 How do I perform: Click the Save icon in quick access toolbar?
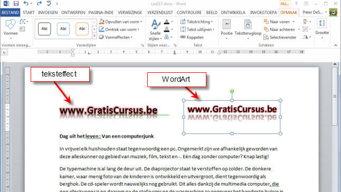pos(16,4)
